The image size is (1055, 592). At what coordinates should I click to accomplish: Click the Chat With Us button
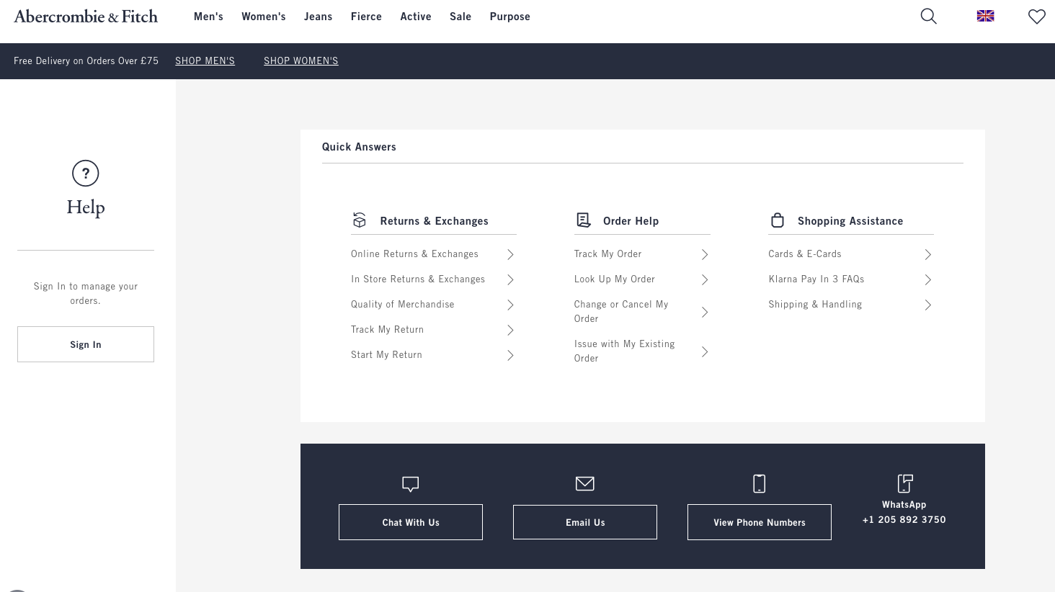coord(410,522)
